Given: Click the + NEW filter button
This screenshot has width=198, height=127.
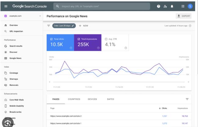Looking at the screenshot, I should (83, 26).
